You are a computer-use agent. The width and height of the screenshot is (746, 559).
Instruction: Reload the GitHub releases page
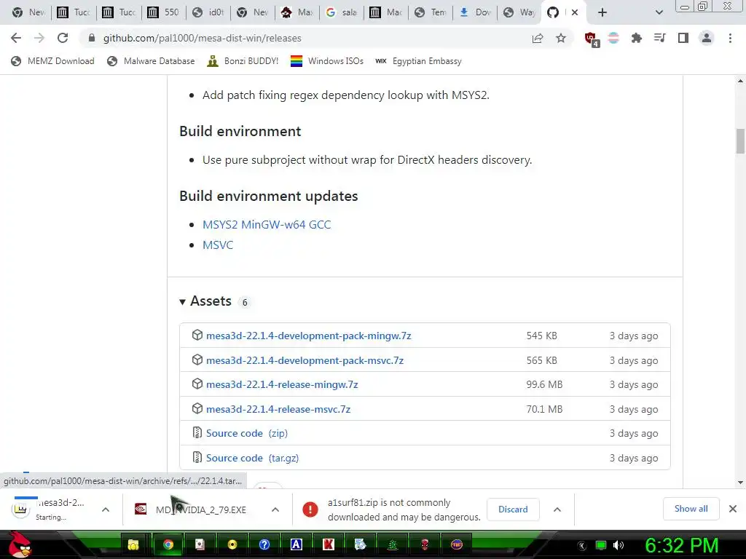click(63, 38)
